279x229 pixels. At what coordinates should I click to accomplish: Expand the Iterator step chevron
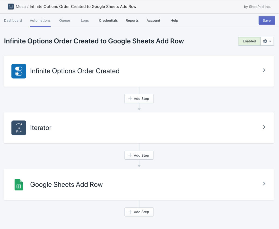(264, 127)
